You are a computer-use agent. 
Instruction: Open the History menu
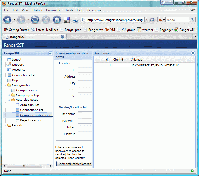click(x=37, y=10)
